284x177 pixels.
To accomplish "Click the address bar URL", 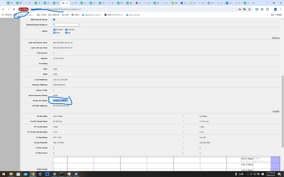I will click(x=55, y=9).
